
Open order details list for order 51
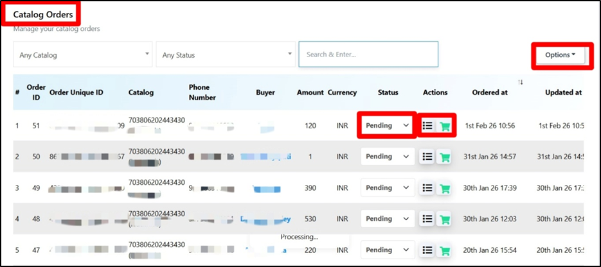pos(427,126)
